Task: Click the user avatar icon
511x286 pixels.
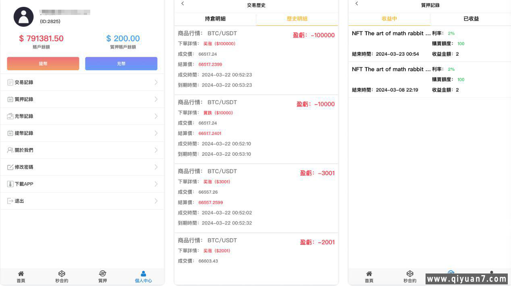Action: click(x=23, y=17)
